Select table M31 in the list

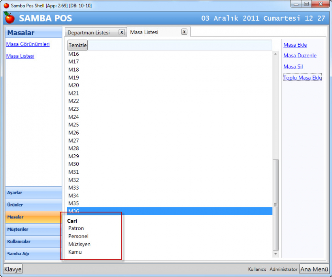coord(170,172)
